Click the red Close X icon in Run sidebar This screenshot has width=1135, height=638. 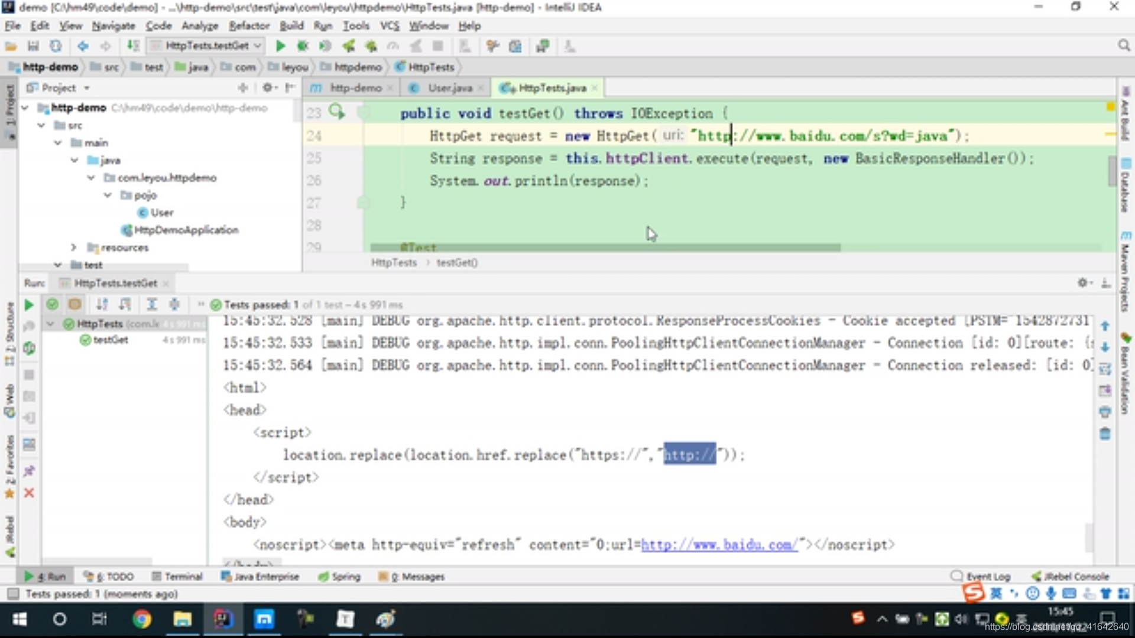click(29, 493)
